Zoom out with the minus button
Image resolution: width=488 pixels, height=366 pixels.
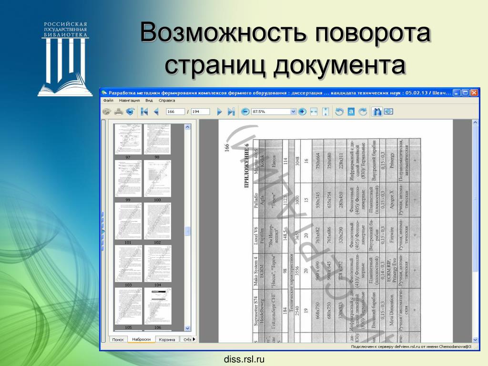(x=245, y=112)
